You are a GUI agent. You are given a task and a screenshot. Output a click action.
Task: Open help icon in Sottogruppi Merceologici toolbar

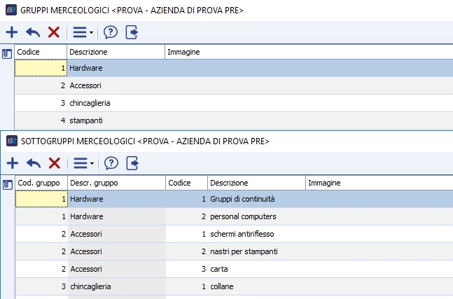pyautogui.click(x=111, y=162)
